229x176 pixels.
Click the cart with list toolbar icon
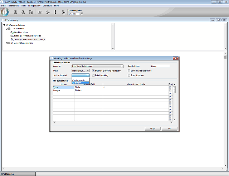(x=31, y=12)
